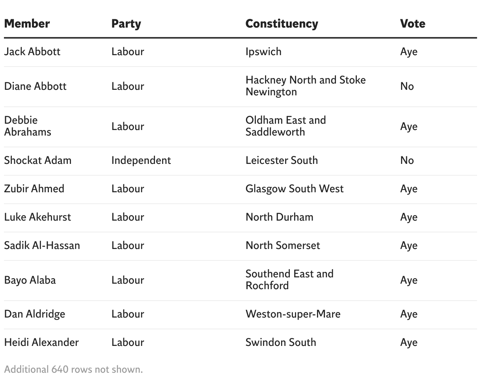The height and width of the screenshot is (379, 481).
Task: Click Debbie Abrahams in Member column
Action: (28, 126)
